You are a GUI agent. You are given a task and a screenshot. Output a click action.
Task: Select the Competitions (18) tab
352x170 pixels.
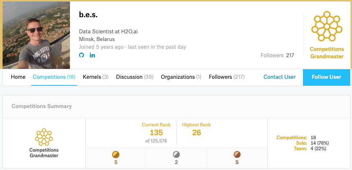54,77
